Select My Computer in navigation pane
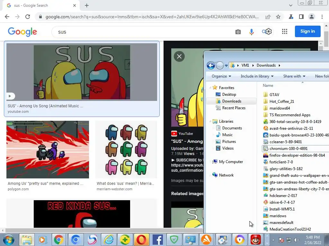Viewport: 329px width, 246px height. point(231,162)
